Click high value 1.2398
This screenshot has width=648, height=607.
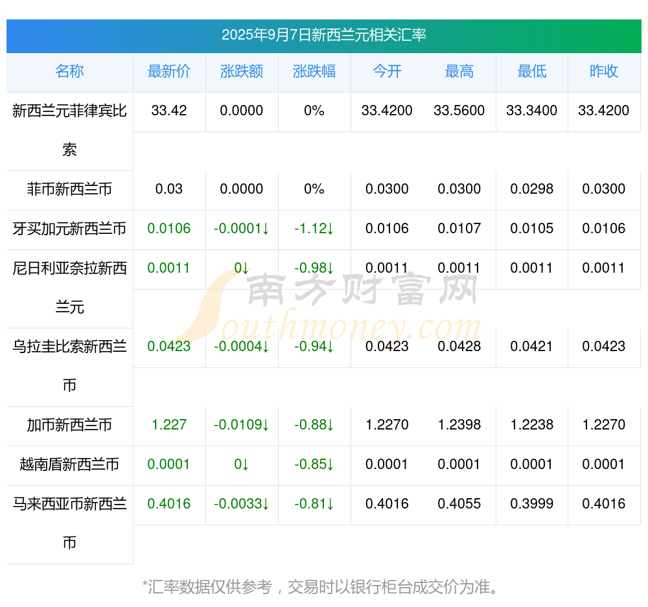[459, 425]
